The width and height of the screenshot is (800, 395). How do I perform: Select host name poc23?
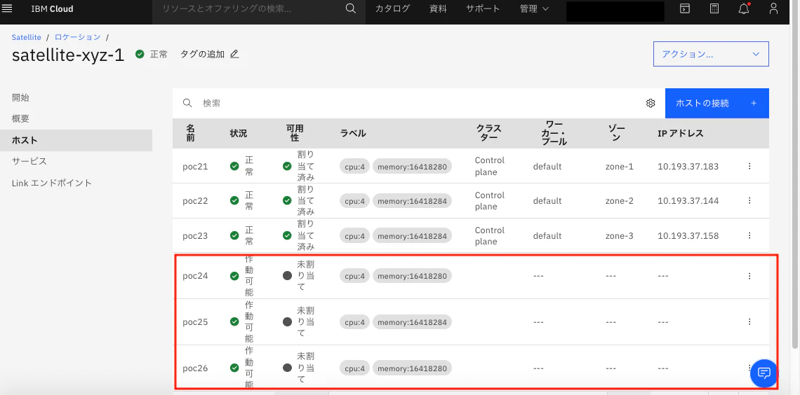coord(195,236)
